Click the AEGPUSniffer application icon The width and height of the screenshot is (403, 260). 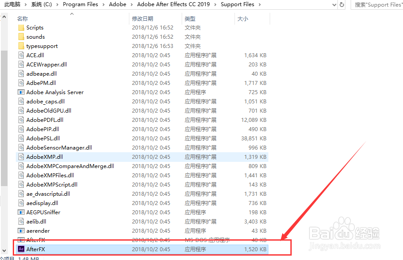pos(21,212)
